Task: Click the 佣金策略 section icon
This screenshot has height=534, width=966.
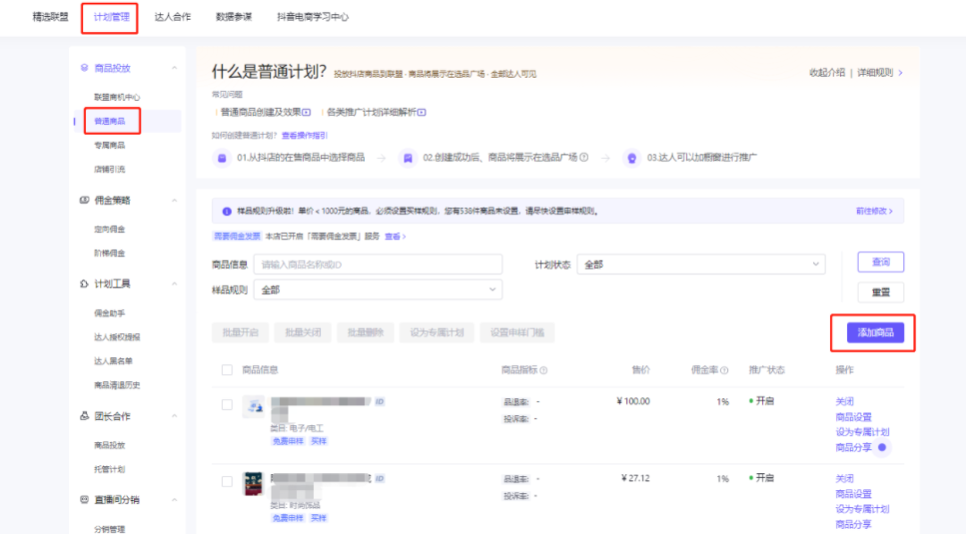Action: click(x=84, y=200)
